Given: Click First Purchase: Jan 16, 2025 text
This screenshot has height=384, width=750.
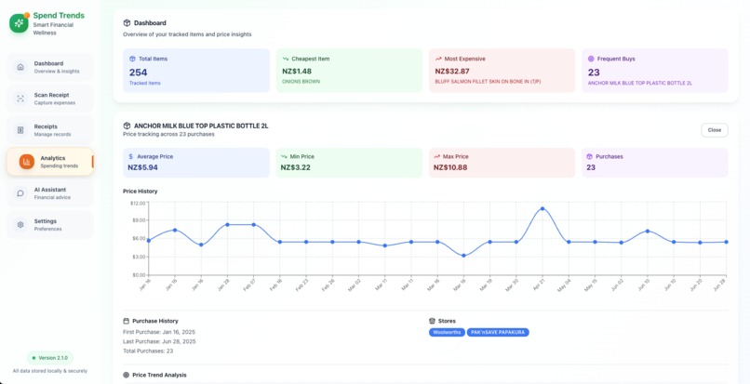Looking at the screenshot, I should point(159,332).
